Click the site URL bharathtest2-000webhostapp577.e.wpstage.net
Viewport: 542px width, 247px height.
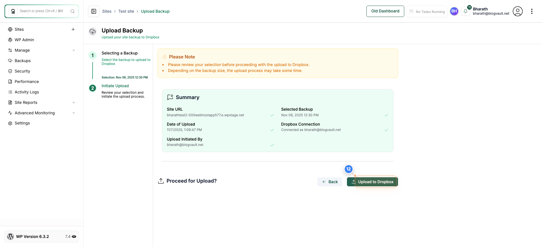coord(206,115)
